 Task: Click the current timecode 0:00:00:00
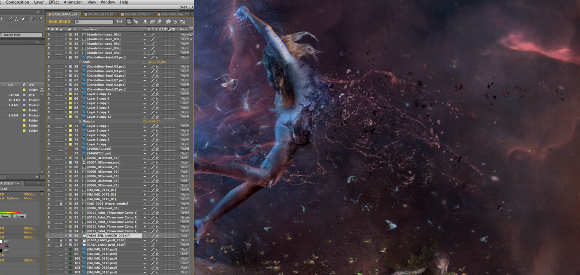point(59,22)
